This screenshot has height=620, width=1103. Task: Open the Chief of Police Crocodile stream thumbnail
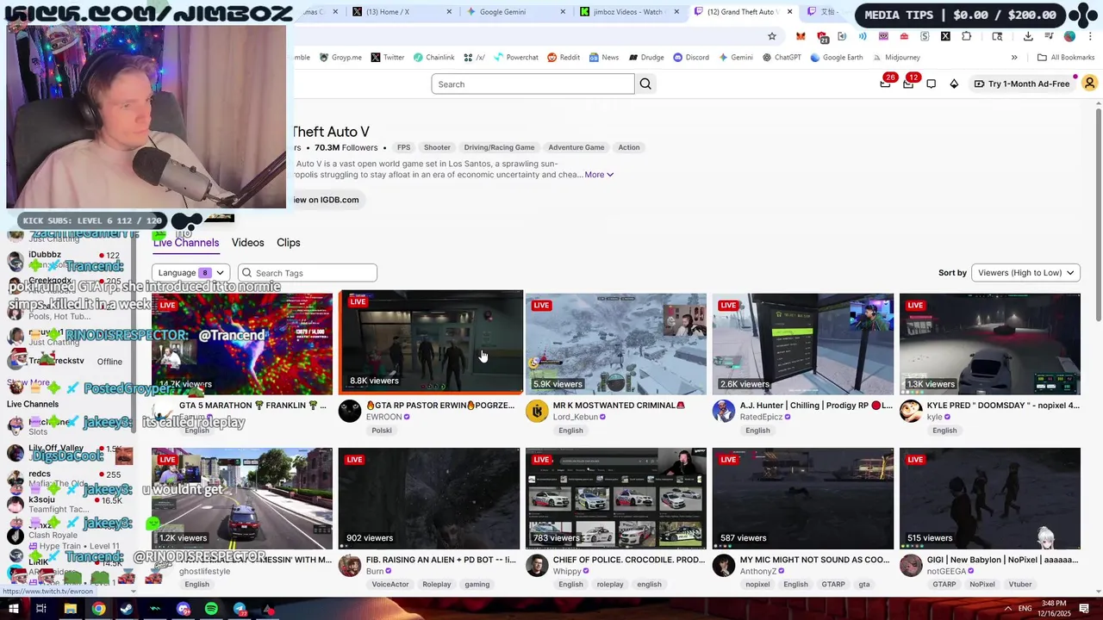click(x=615, y=498)
